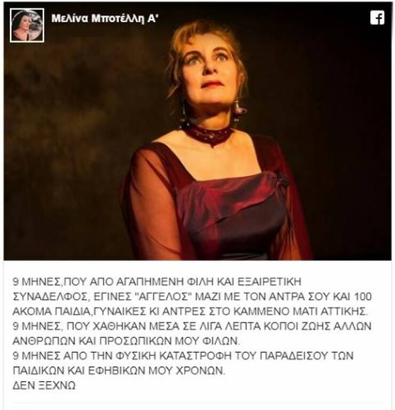
Task: Click the line '9 ΜΗΝΕΣ ΑΠΟ ΤΗΝ ΦΥΣΙΚΗ ΚΑΤΑΣΤΡΟΦΗ'
Action: (183, 356)
